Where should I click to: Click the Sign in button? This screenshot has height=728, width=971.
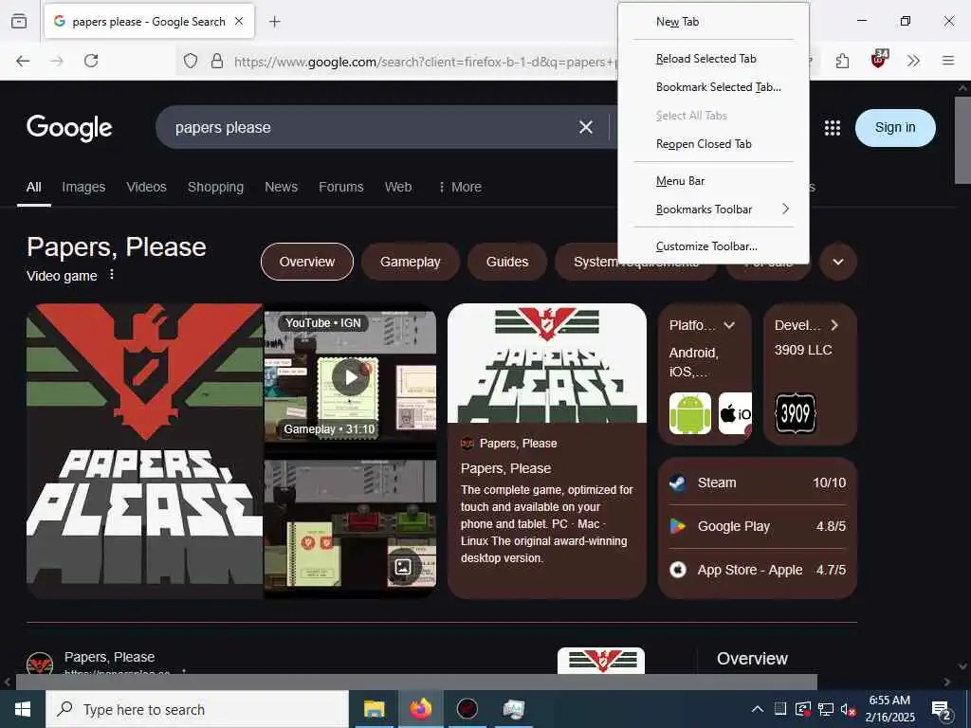tap(895, 128)
